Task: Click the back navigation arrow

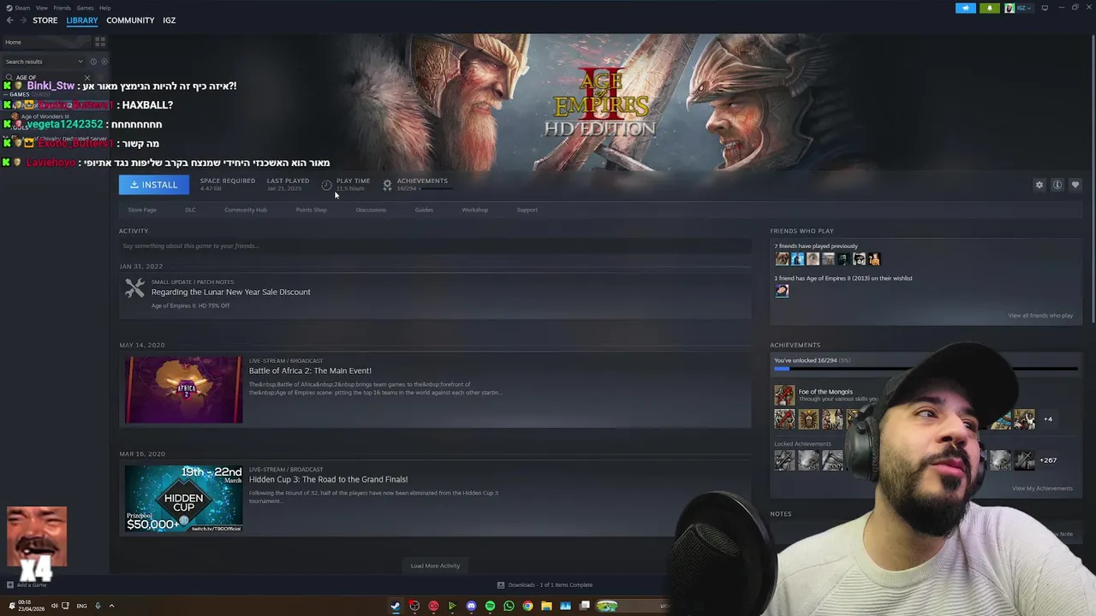Action: coord(9,21)
